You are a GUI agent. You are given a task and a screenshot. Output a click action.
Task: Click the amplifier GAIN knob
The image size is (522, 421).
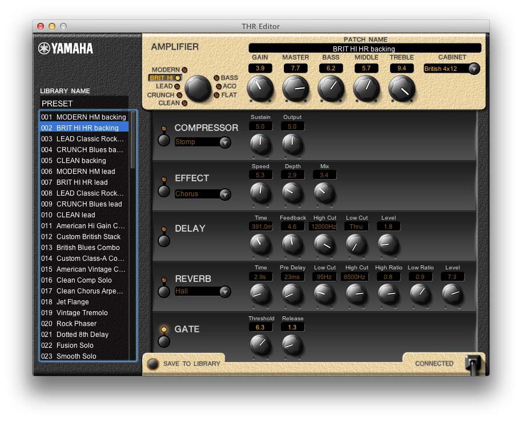coord(260,88)
